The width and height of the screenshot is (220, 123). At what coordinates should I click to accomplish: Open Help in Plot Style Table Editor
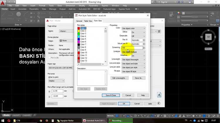coord(143,95)
